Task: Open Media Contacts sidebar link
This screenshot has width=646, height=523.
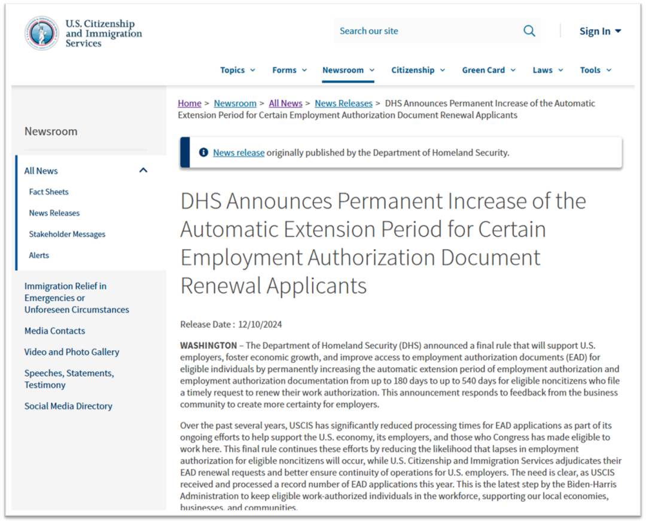Action: pos(54,331)
